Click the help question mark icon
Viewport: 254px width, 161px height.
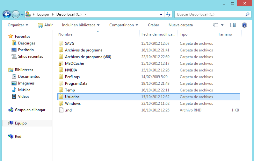click(x=244, y=25)
